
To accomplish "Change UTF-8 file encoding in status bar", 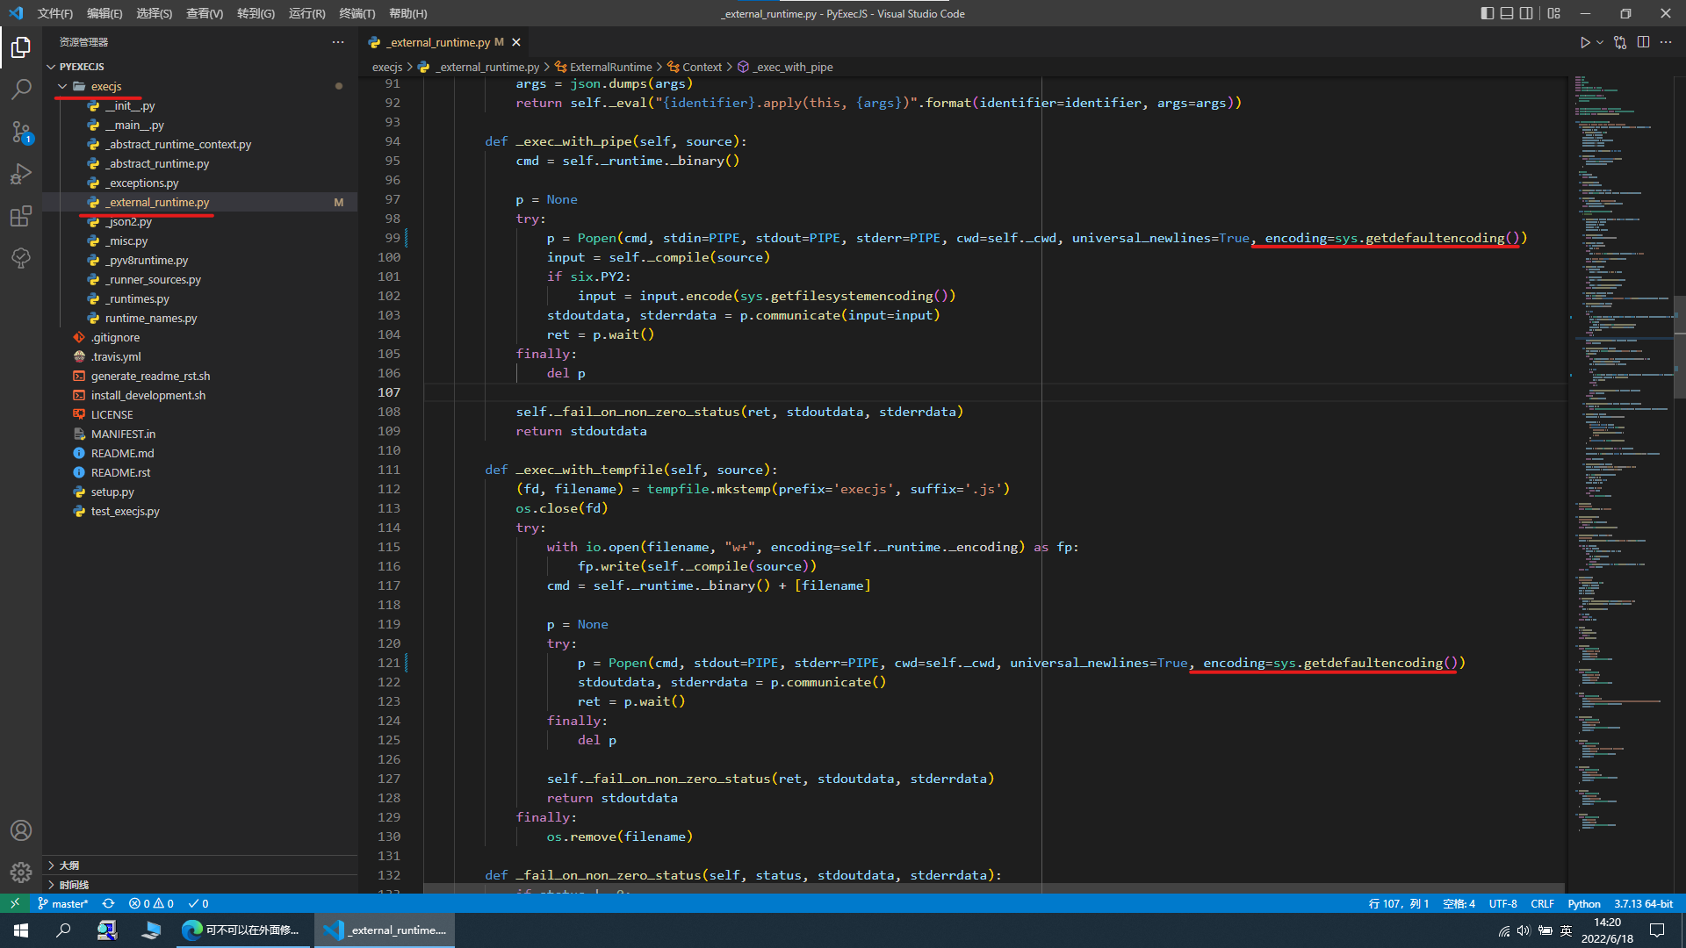I will click(1502, 903).
